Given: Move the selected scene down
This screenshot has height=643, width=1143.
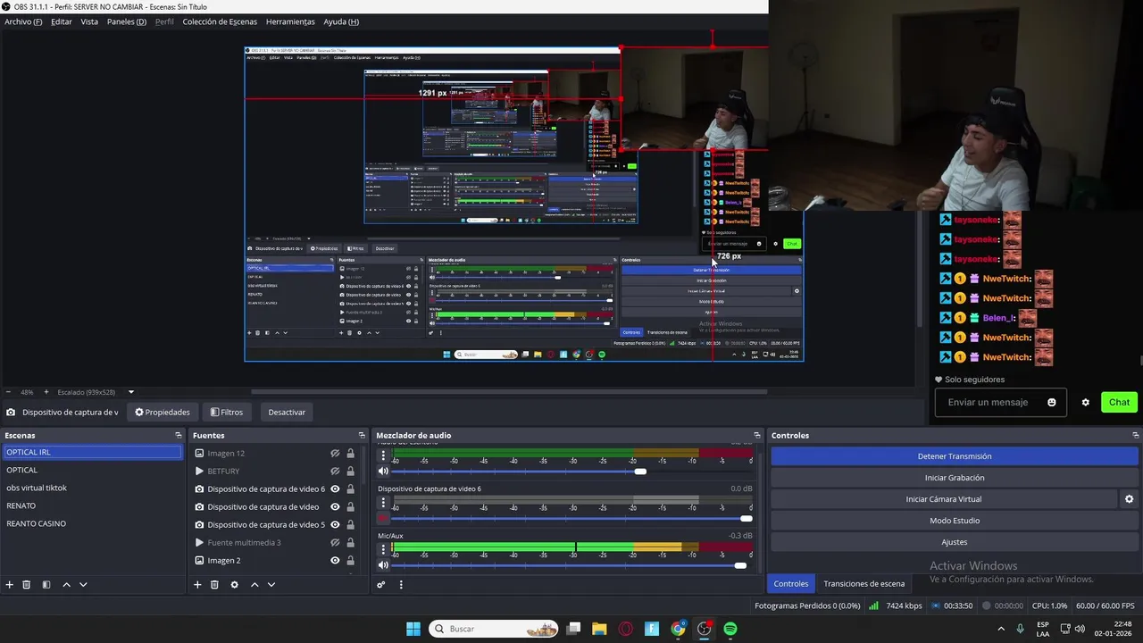Looking at the screenshot, I should (x=83, y=585).
